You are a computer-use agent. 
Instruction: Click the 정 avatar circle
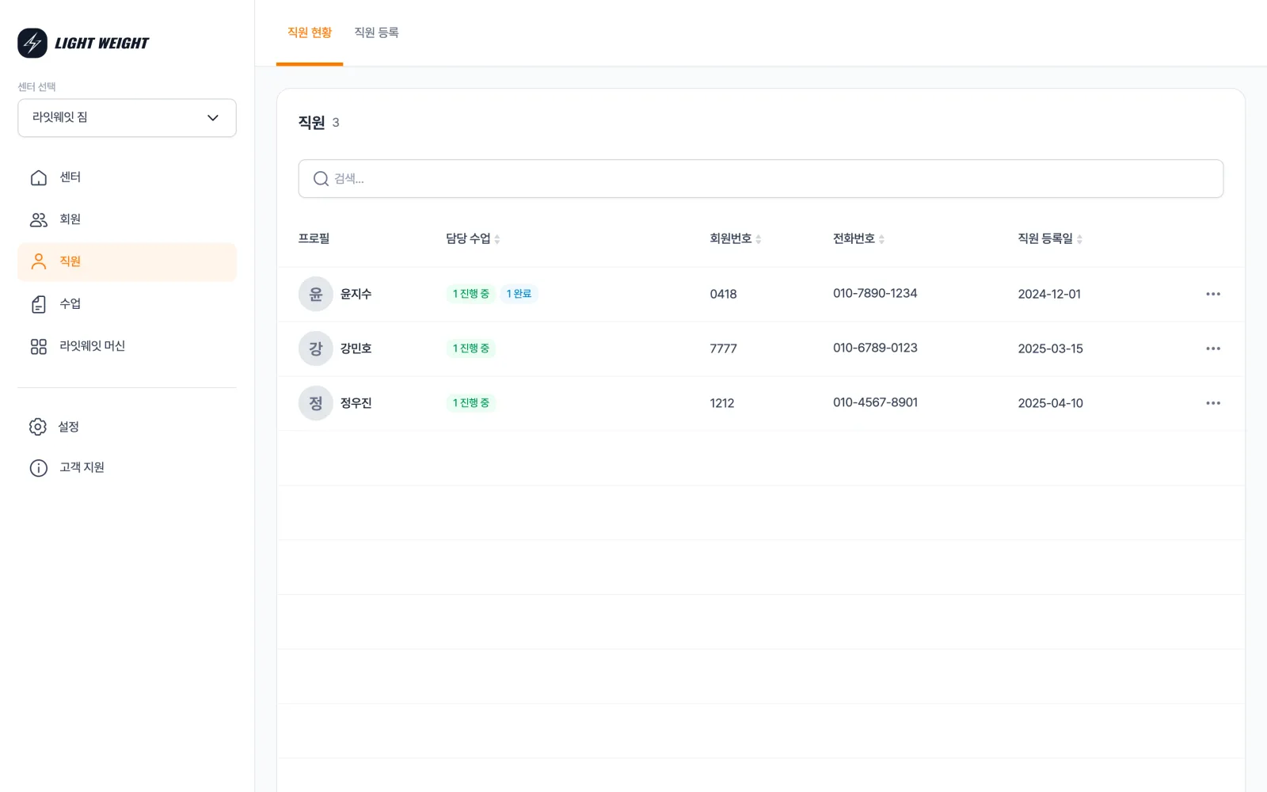pos(316,403)
